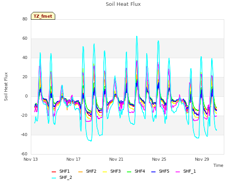Viewport: 247px width, 185px height.
Task: Toggle the SHF3 legend entry
Action: (112, 171)
